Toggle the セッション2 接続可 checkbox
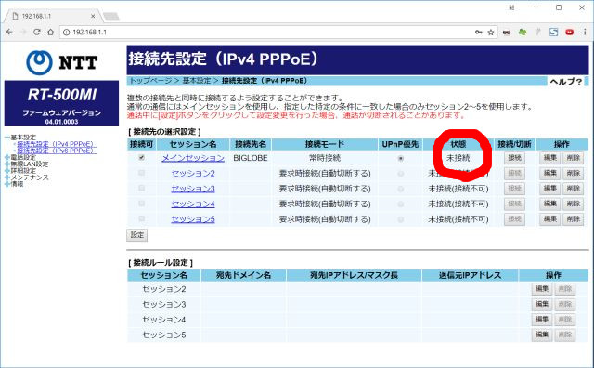 142,173
